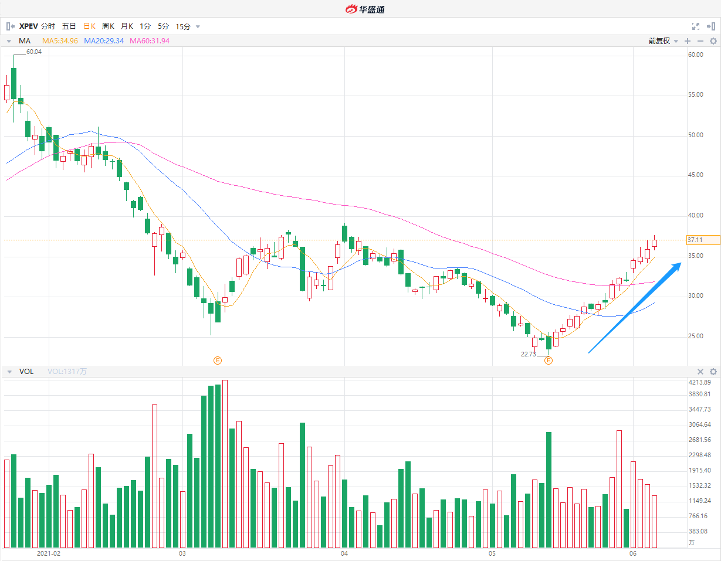Expand the MA indicator dropdown arrow
This screenshot has width=721, height=561.
pyautogui.click(x=9, y=41)
